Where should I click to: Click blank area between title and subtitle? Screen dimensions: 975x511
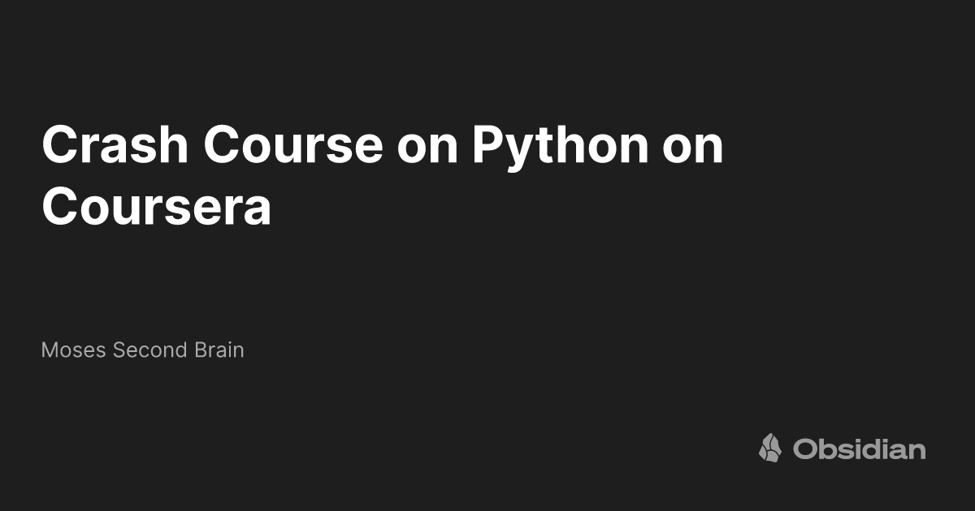[x=487, y=284]
